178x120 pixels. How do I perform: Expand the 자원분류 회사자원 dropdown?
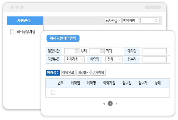coord(75,59)
